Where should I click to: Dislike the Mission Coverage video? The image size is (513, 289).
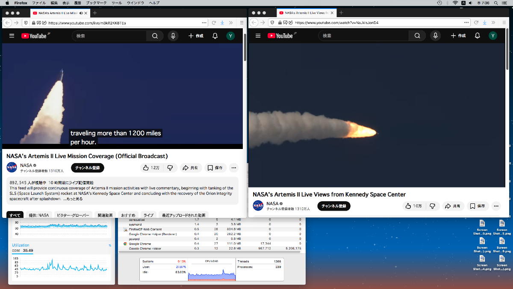[x=170, y=168]
